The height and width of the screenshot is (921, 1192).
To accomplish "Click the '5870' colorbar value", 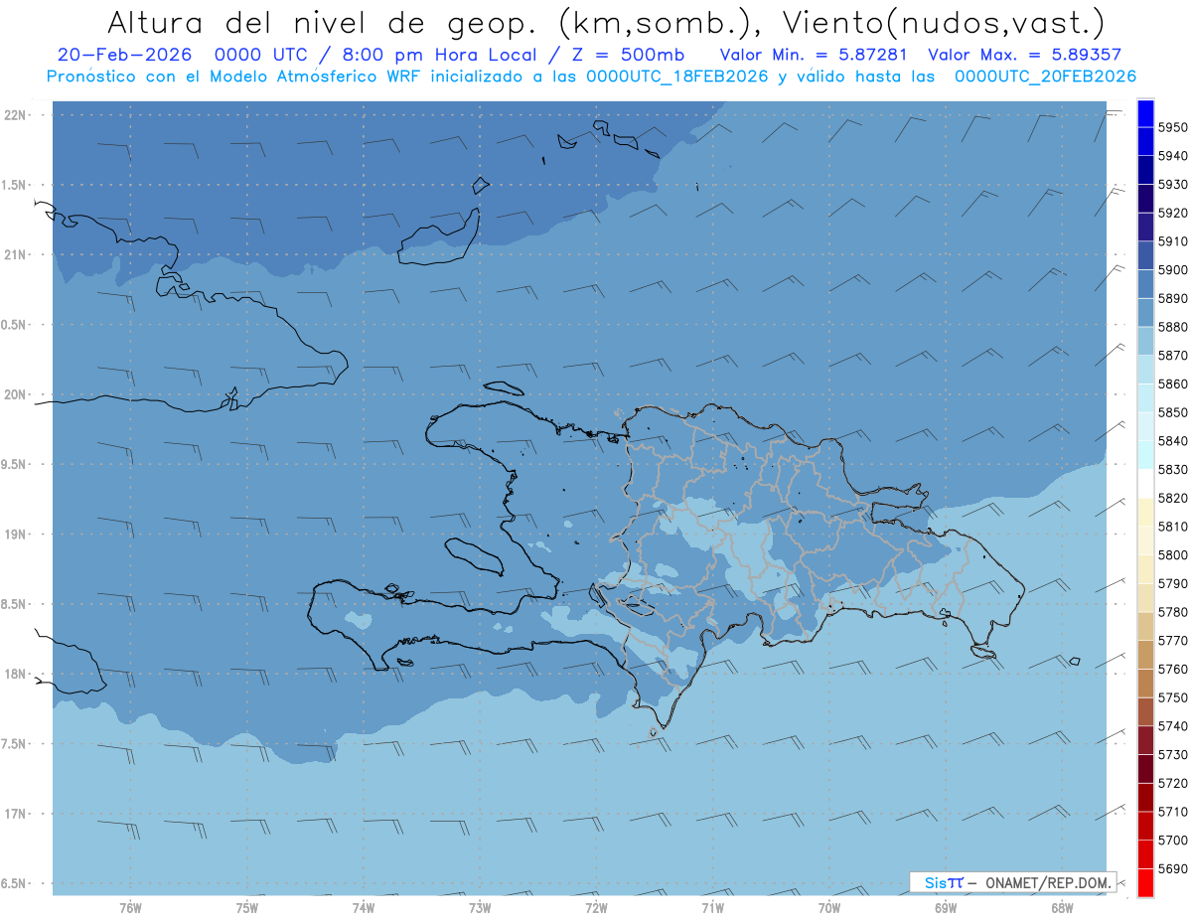I will pos(1173,356).
